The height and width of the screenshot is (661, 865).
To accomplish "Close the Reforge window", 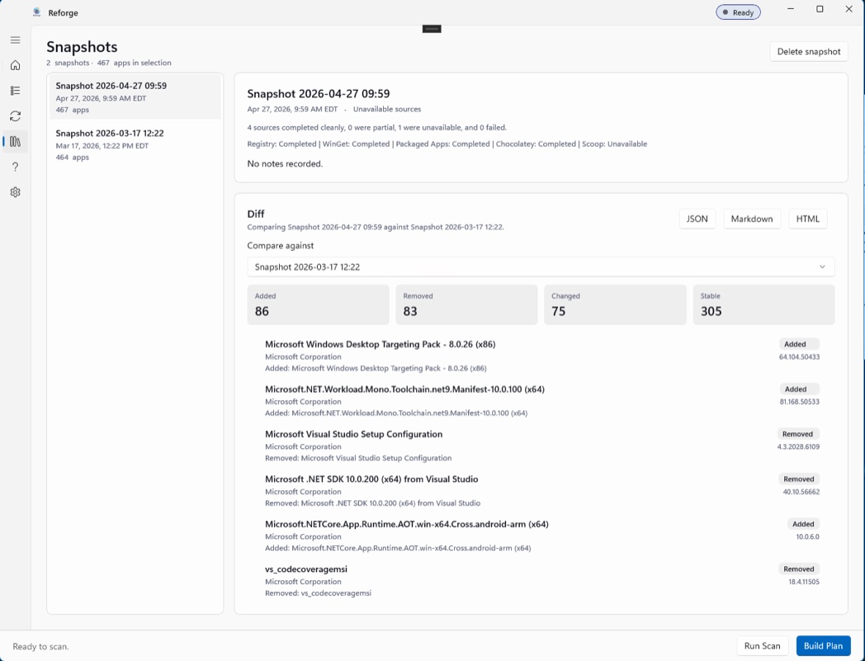I will coord(849,9).
